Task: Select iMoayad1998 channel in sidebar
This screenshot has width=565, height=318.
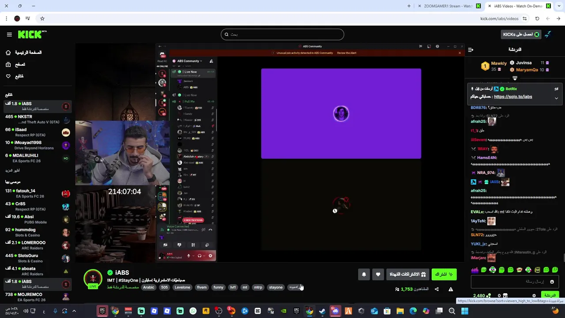Action: [38, 145]
